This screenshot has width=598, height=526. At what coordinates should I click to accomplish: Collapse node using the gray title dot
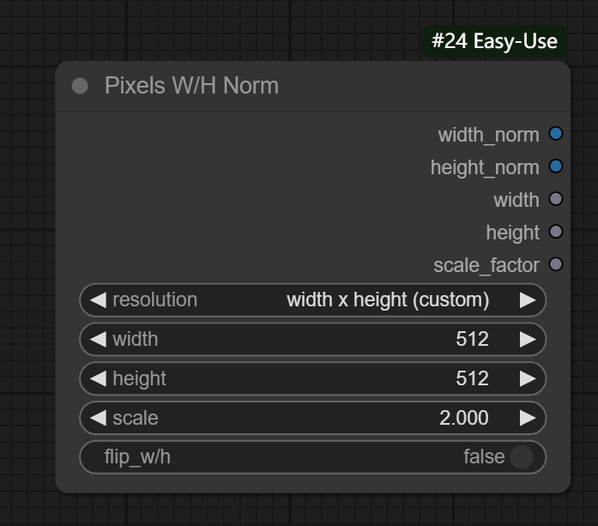(80, 86)
